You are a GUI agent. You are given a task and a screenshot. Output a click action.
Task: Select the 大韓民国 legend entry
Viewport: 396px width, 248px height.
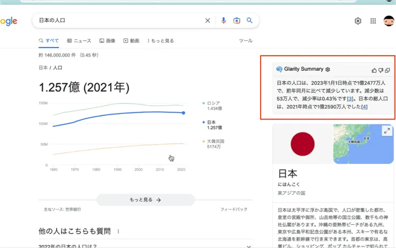214,144
